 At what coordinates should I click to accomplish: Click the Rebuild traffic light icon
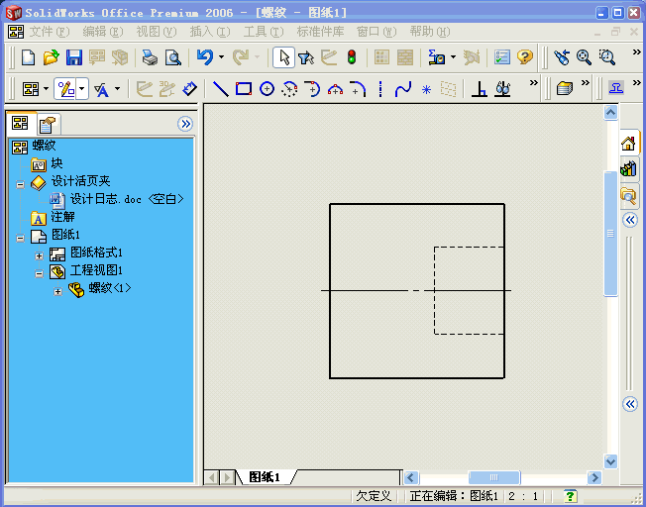click(x=352, y=57)
